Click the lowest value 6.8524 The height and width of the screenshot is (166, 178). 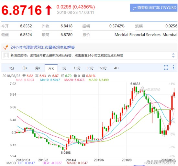click(x=26, y=35)
